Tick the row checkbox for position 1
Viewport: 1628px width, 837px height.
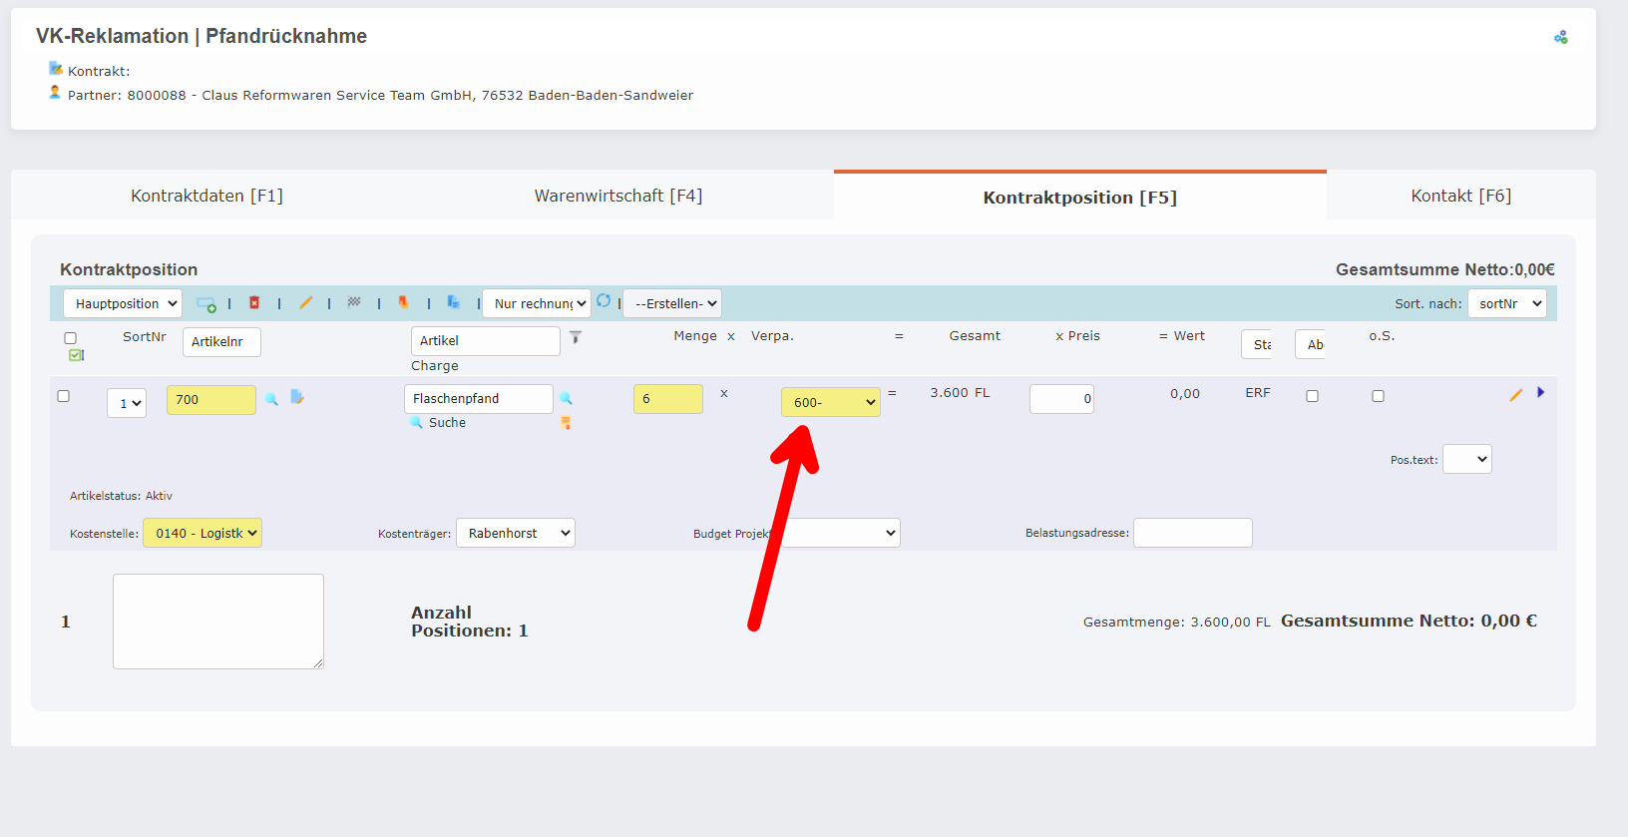(64, 396)
